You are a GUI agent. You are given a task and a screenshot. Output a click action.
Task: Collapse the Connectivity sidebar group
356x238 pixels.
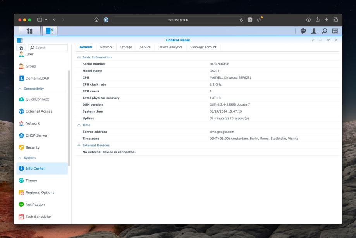20,89
